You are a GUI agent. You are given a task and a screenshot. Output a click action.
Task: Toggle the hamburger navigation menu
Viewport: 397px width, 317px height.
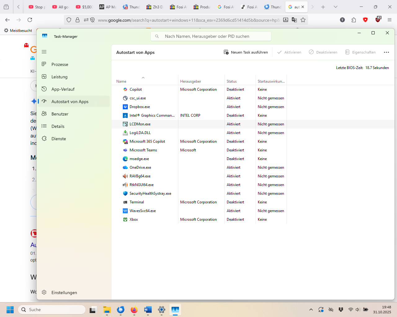pyautogui.click(x=44, y=52)
